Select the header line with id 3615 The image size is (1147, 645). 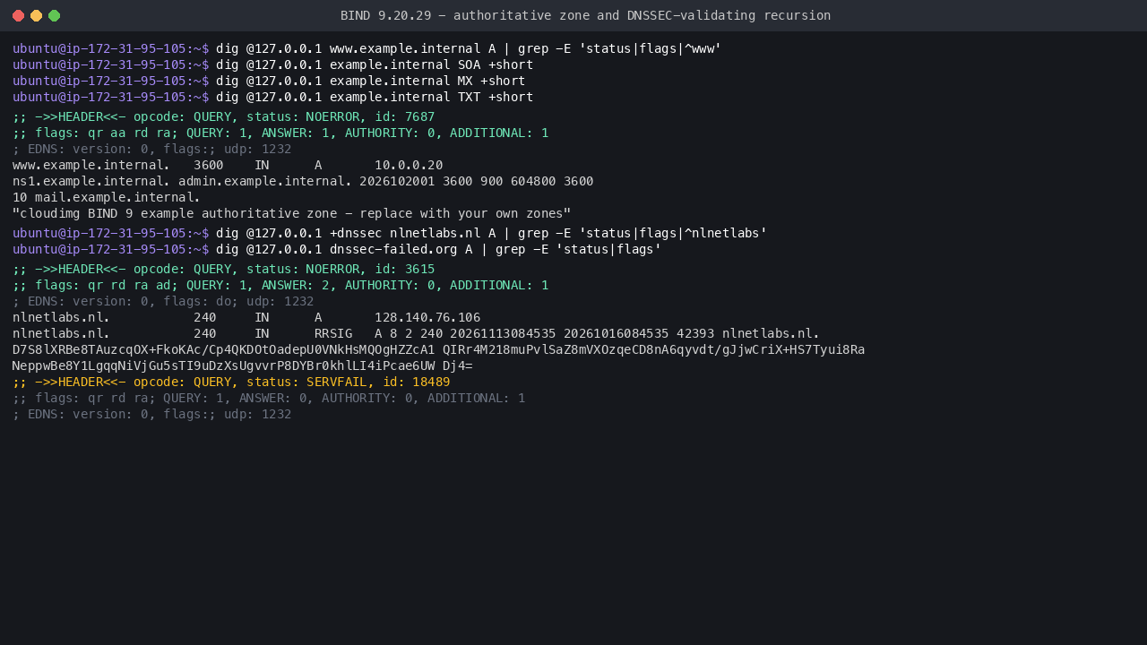pyautogui.click(x=224, y=269)
